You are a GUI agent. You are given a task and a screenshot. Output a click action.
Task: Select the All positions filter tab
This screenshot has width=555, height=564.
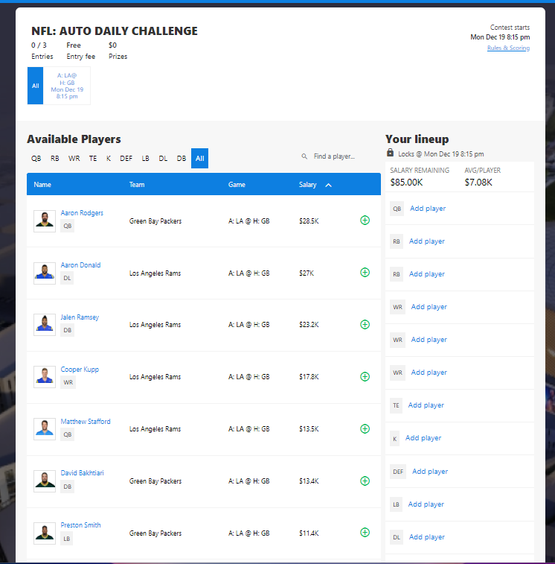point(199,158)
